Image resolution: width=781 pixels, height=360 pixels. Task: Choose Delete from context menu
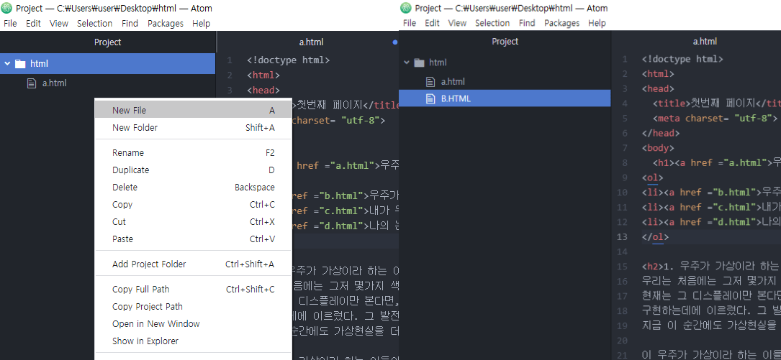click(x=193, y=188)
